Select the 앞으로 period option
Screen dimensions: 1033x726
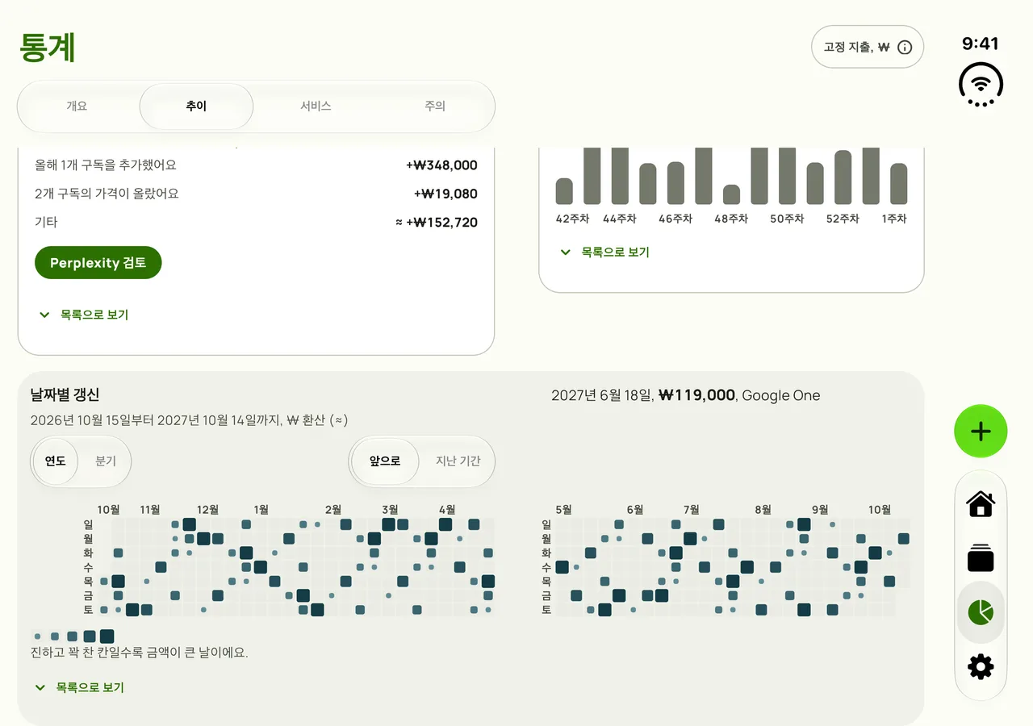[385, 461]
